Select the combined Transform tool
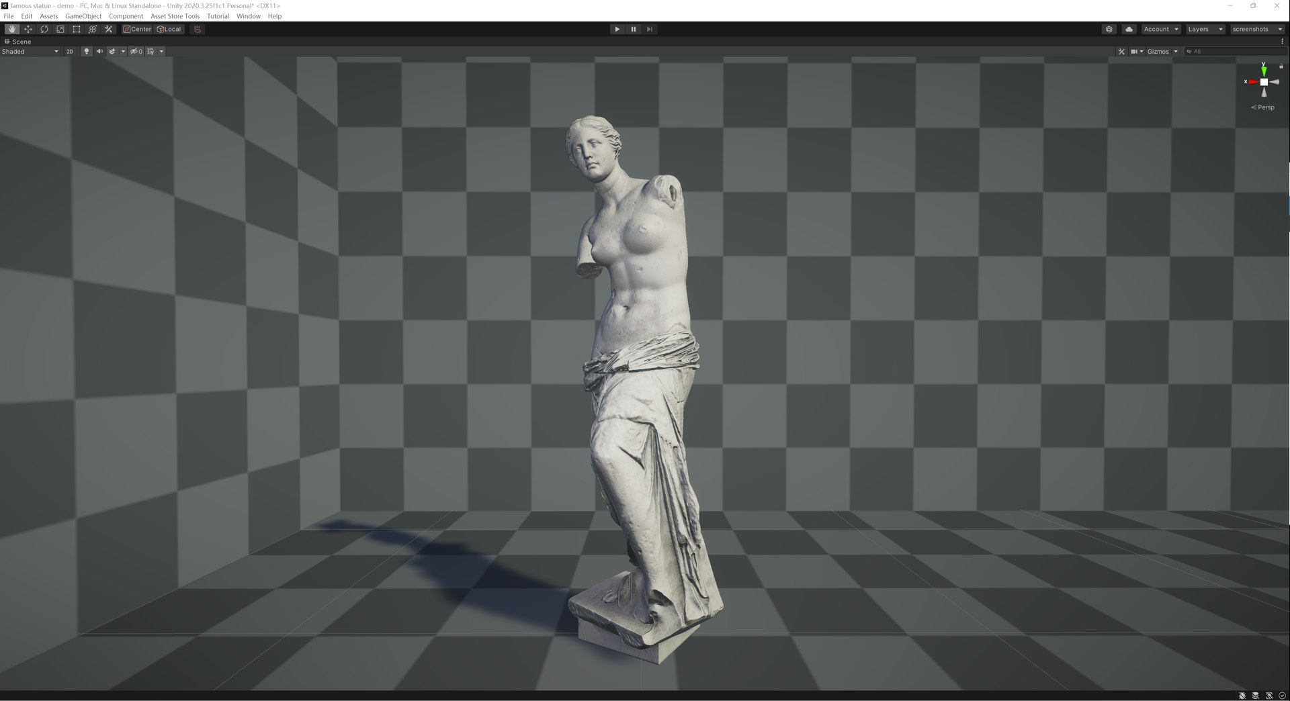 (93, 29)
